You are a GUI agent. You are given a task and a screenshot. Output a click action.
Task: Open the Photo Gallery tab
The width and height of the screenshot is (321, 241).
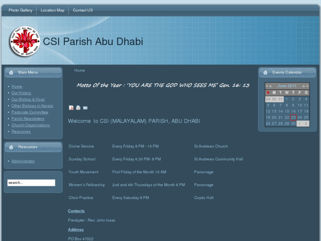pos(20,10)
